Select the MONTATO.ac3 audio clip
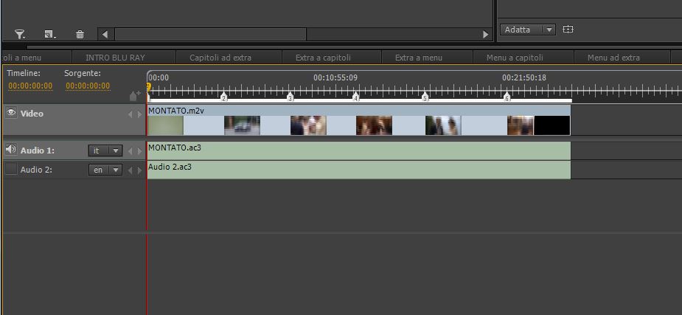Image resolution: width=682 pixels, height=315 pixels. point(359,150)
